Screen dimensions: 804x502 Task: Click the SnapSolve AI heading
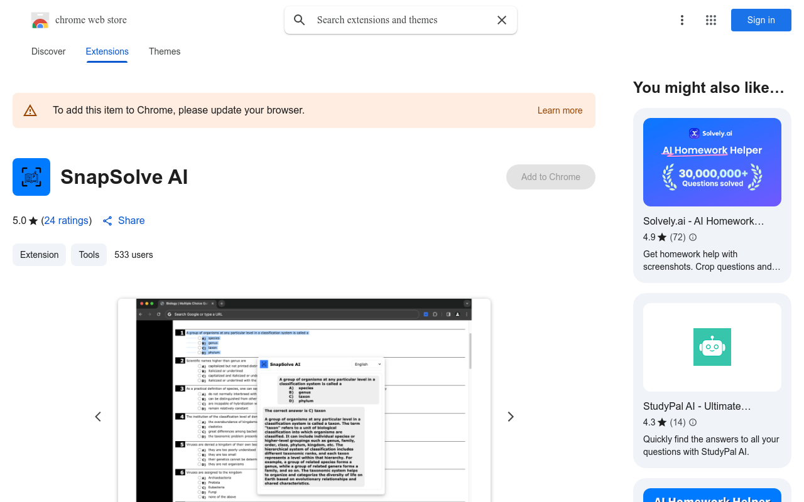124,177
